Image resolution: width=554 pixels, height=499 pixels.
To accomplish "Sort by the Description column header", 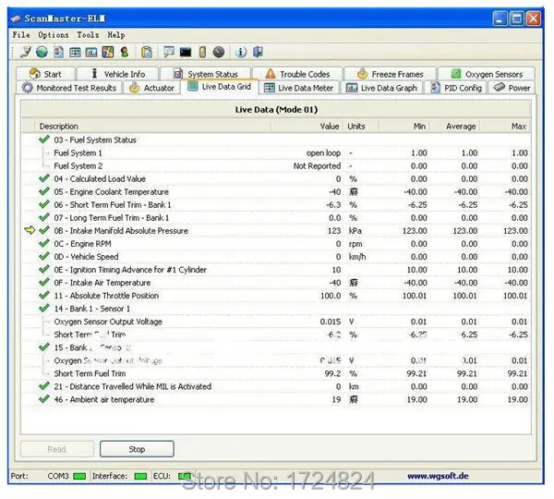I will tap(153, 127).
